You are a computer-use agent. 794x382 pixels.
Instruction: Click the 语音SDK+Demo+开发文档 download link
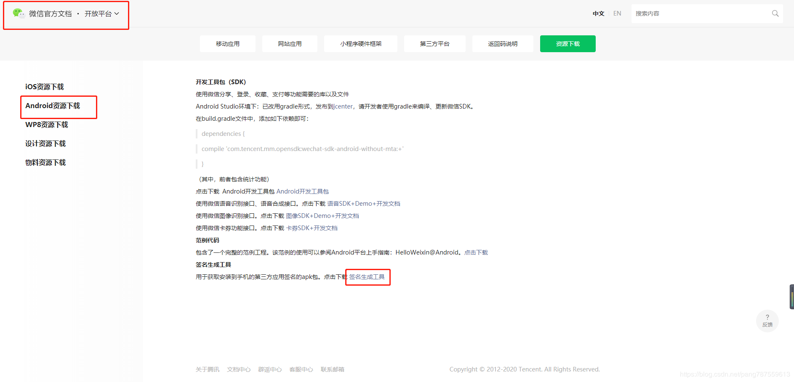coord(364,203)
